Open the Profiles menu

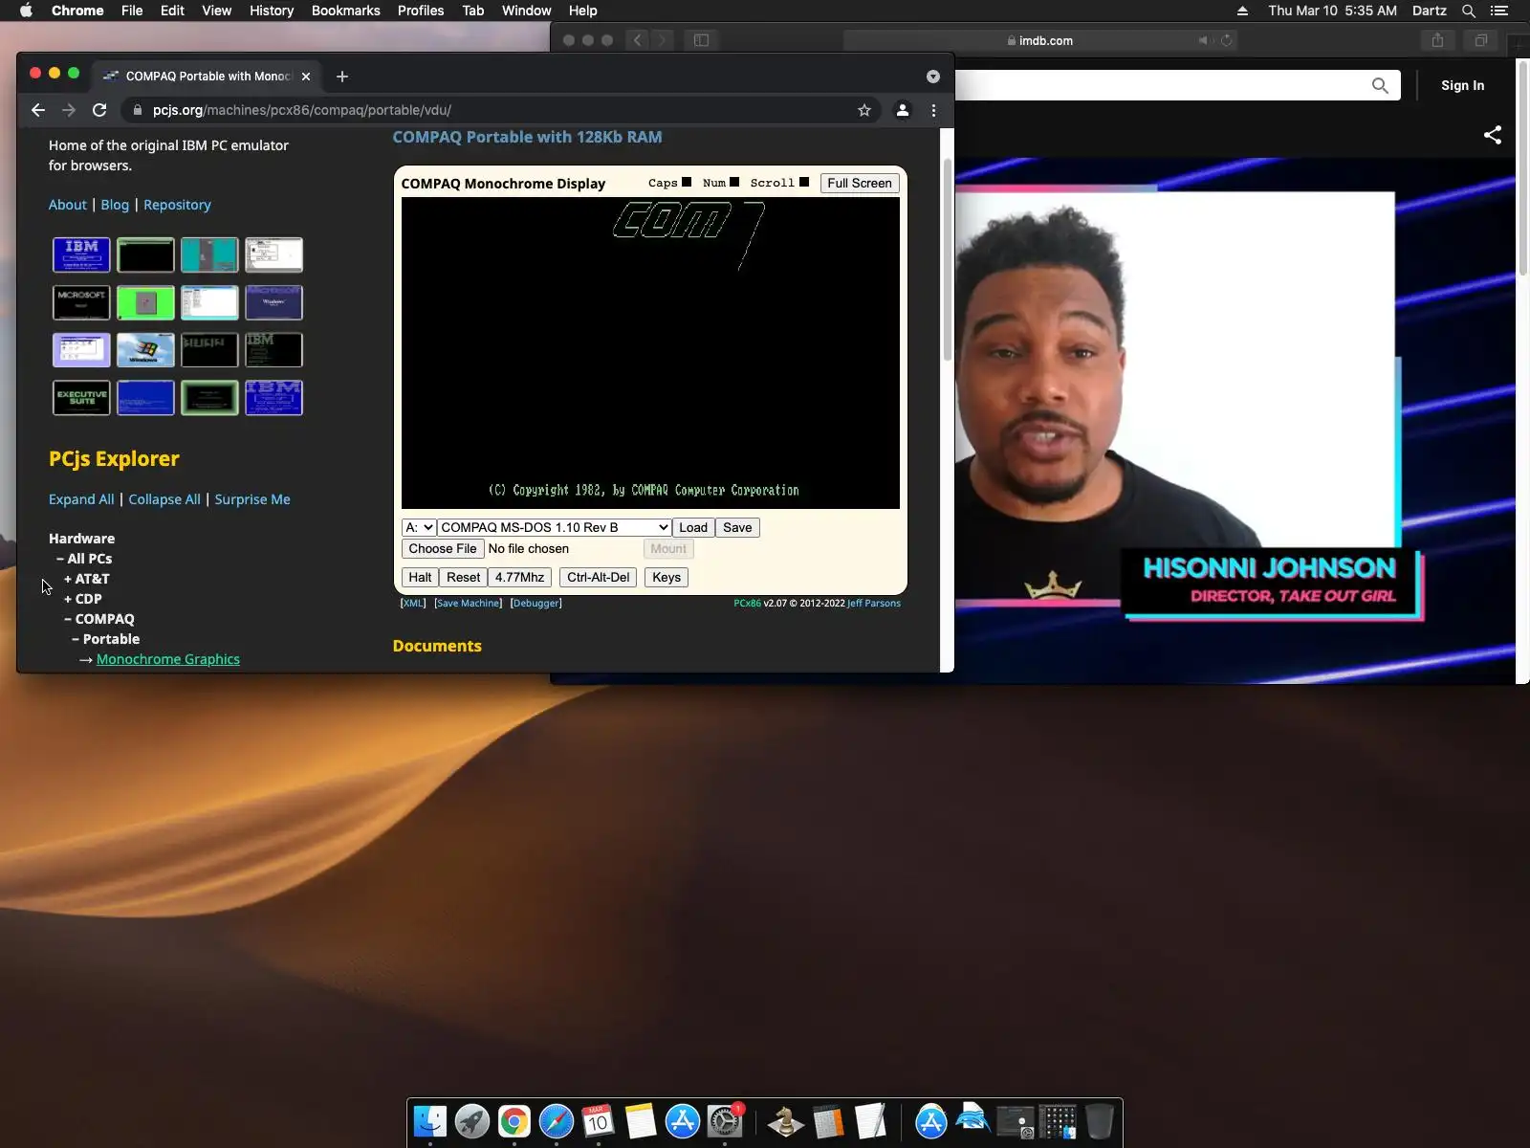(421, 11)
